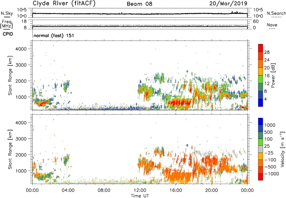Click the solid line under the 'N.Sky' legend

pos(7,17)
